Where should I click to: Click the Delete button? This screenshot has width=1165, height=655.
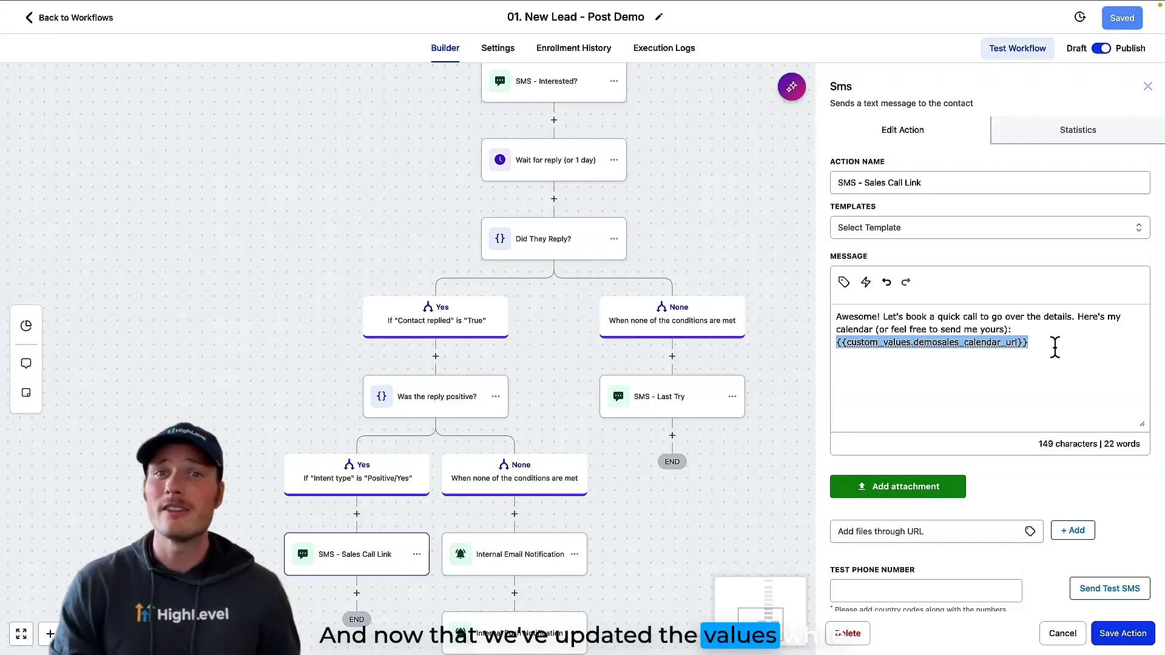(x=848, y=633)
